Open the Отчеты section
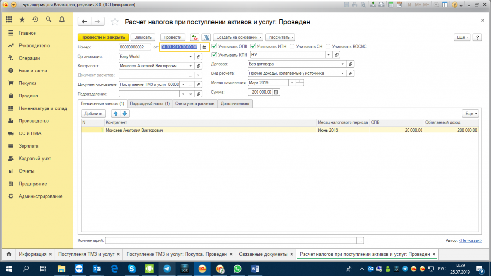This screenshot has height=276, width=491. tap(26, 171)
